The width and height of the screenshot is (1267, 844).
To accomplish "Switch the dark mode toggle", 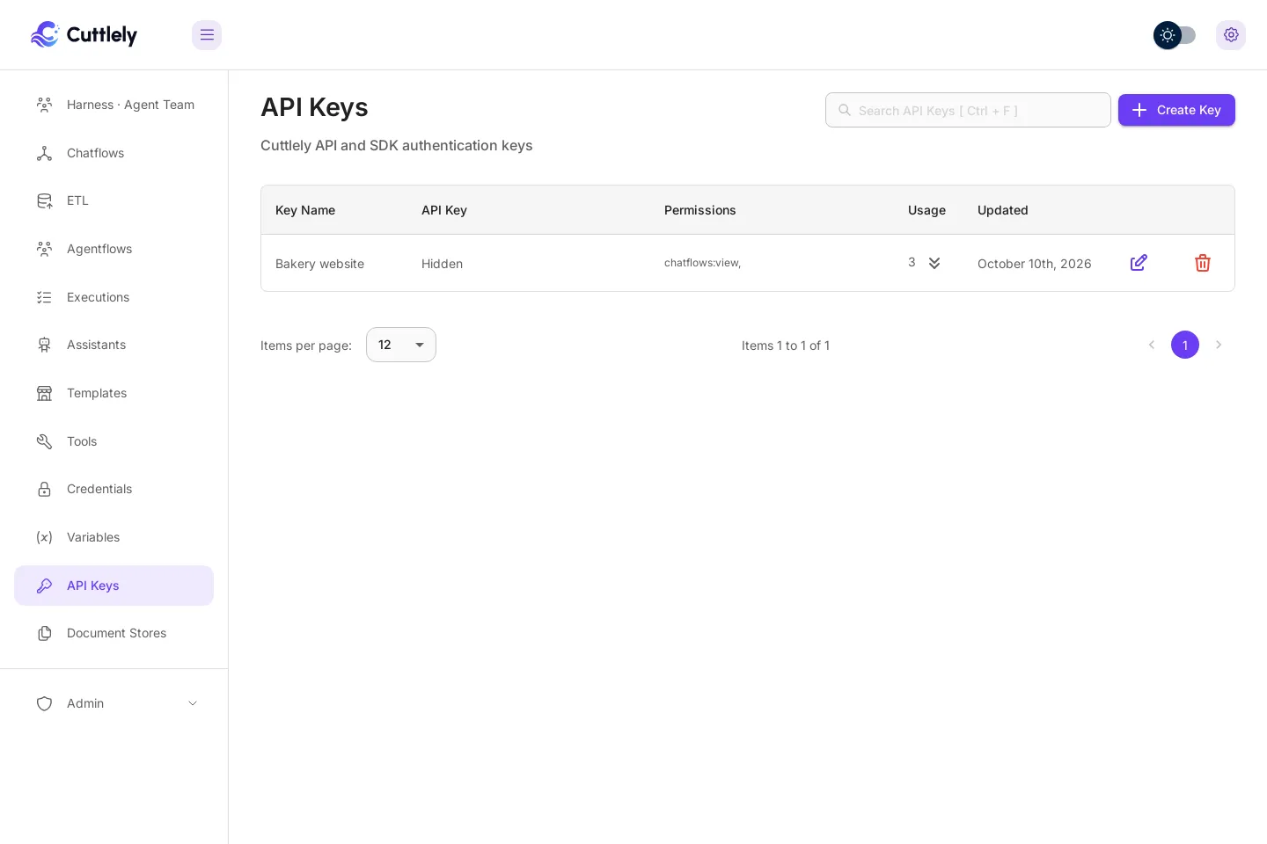I will pyautogui.click(x=1175, y=35).
